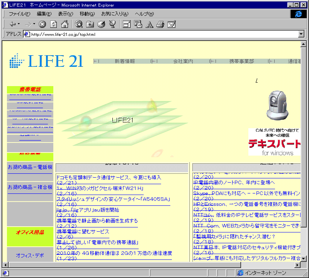Open the 表示(V) menu
Image resolution: width=309 pixels, height=278 pixels.
click(65, 14)
